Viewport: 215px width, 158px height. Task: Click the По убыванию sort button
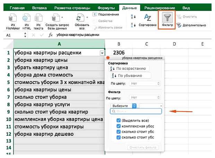pos(131,76)
